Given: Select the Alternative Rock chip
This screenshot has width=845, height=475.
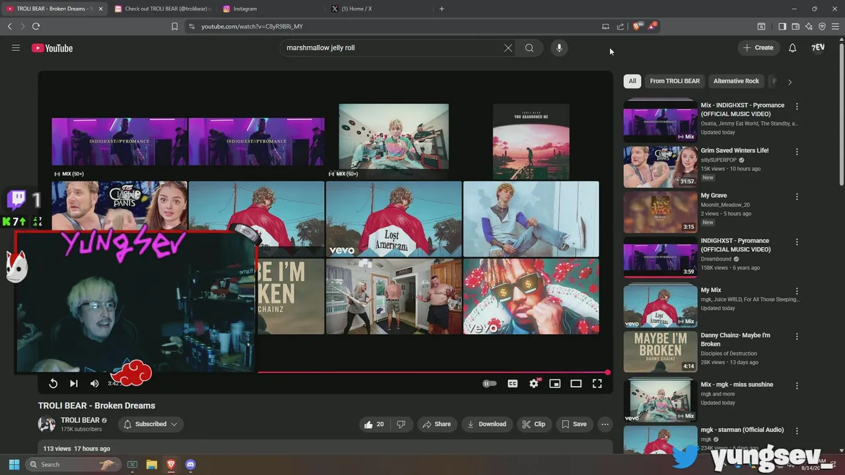Looking at the screenshot, I should pos(736,81).
